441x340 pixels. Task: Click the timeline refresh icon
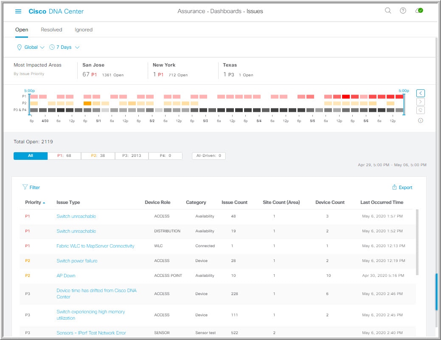click(420, 110)
